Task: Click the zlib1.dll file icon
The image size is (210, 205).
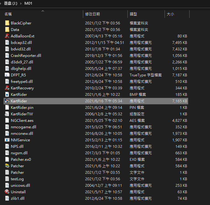Action: point(7,198)
